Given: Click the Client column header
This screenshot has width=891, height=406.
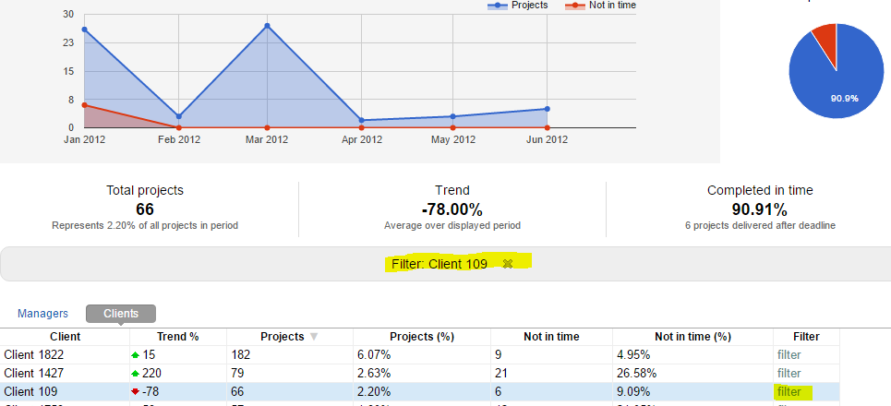Looking at the screenshot, I should 65,337.
